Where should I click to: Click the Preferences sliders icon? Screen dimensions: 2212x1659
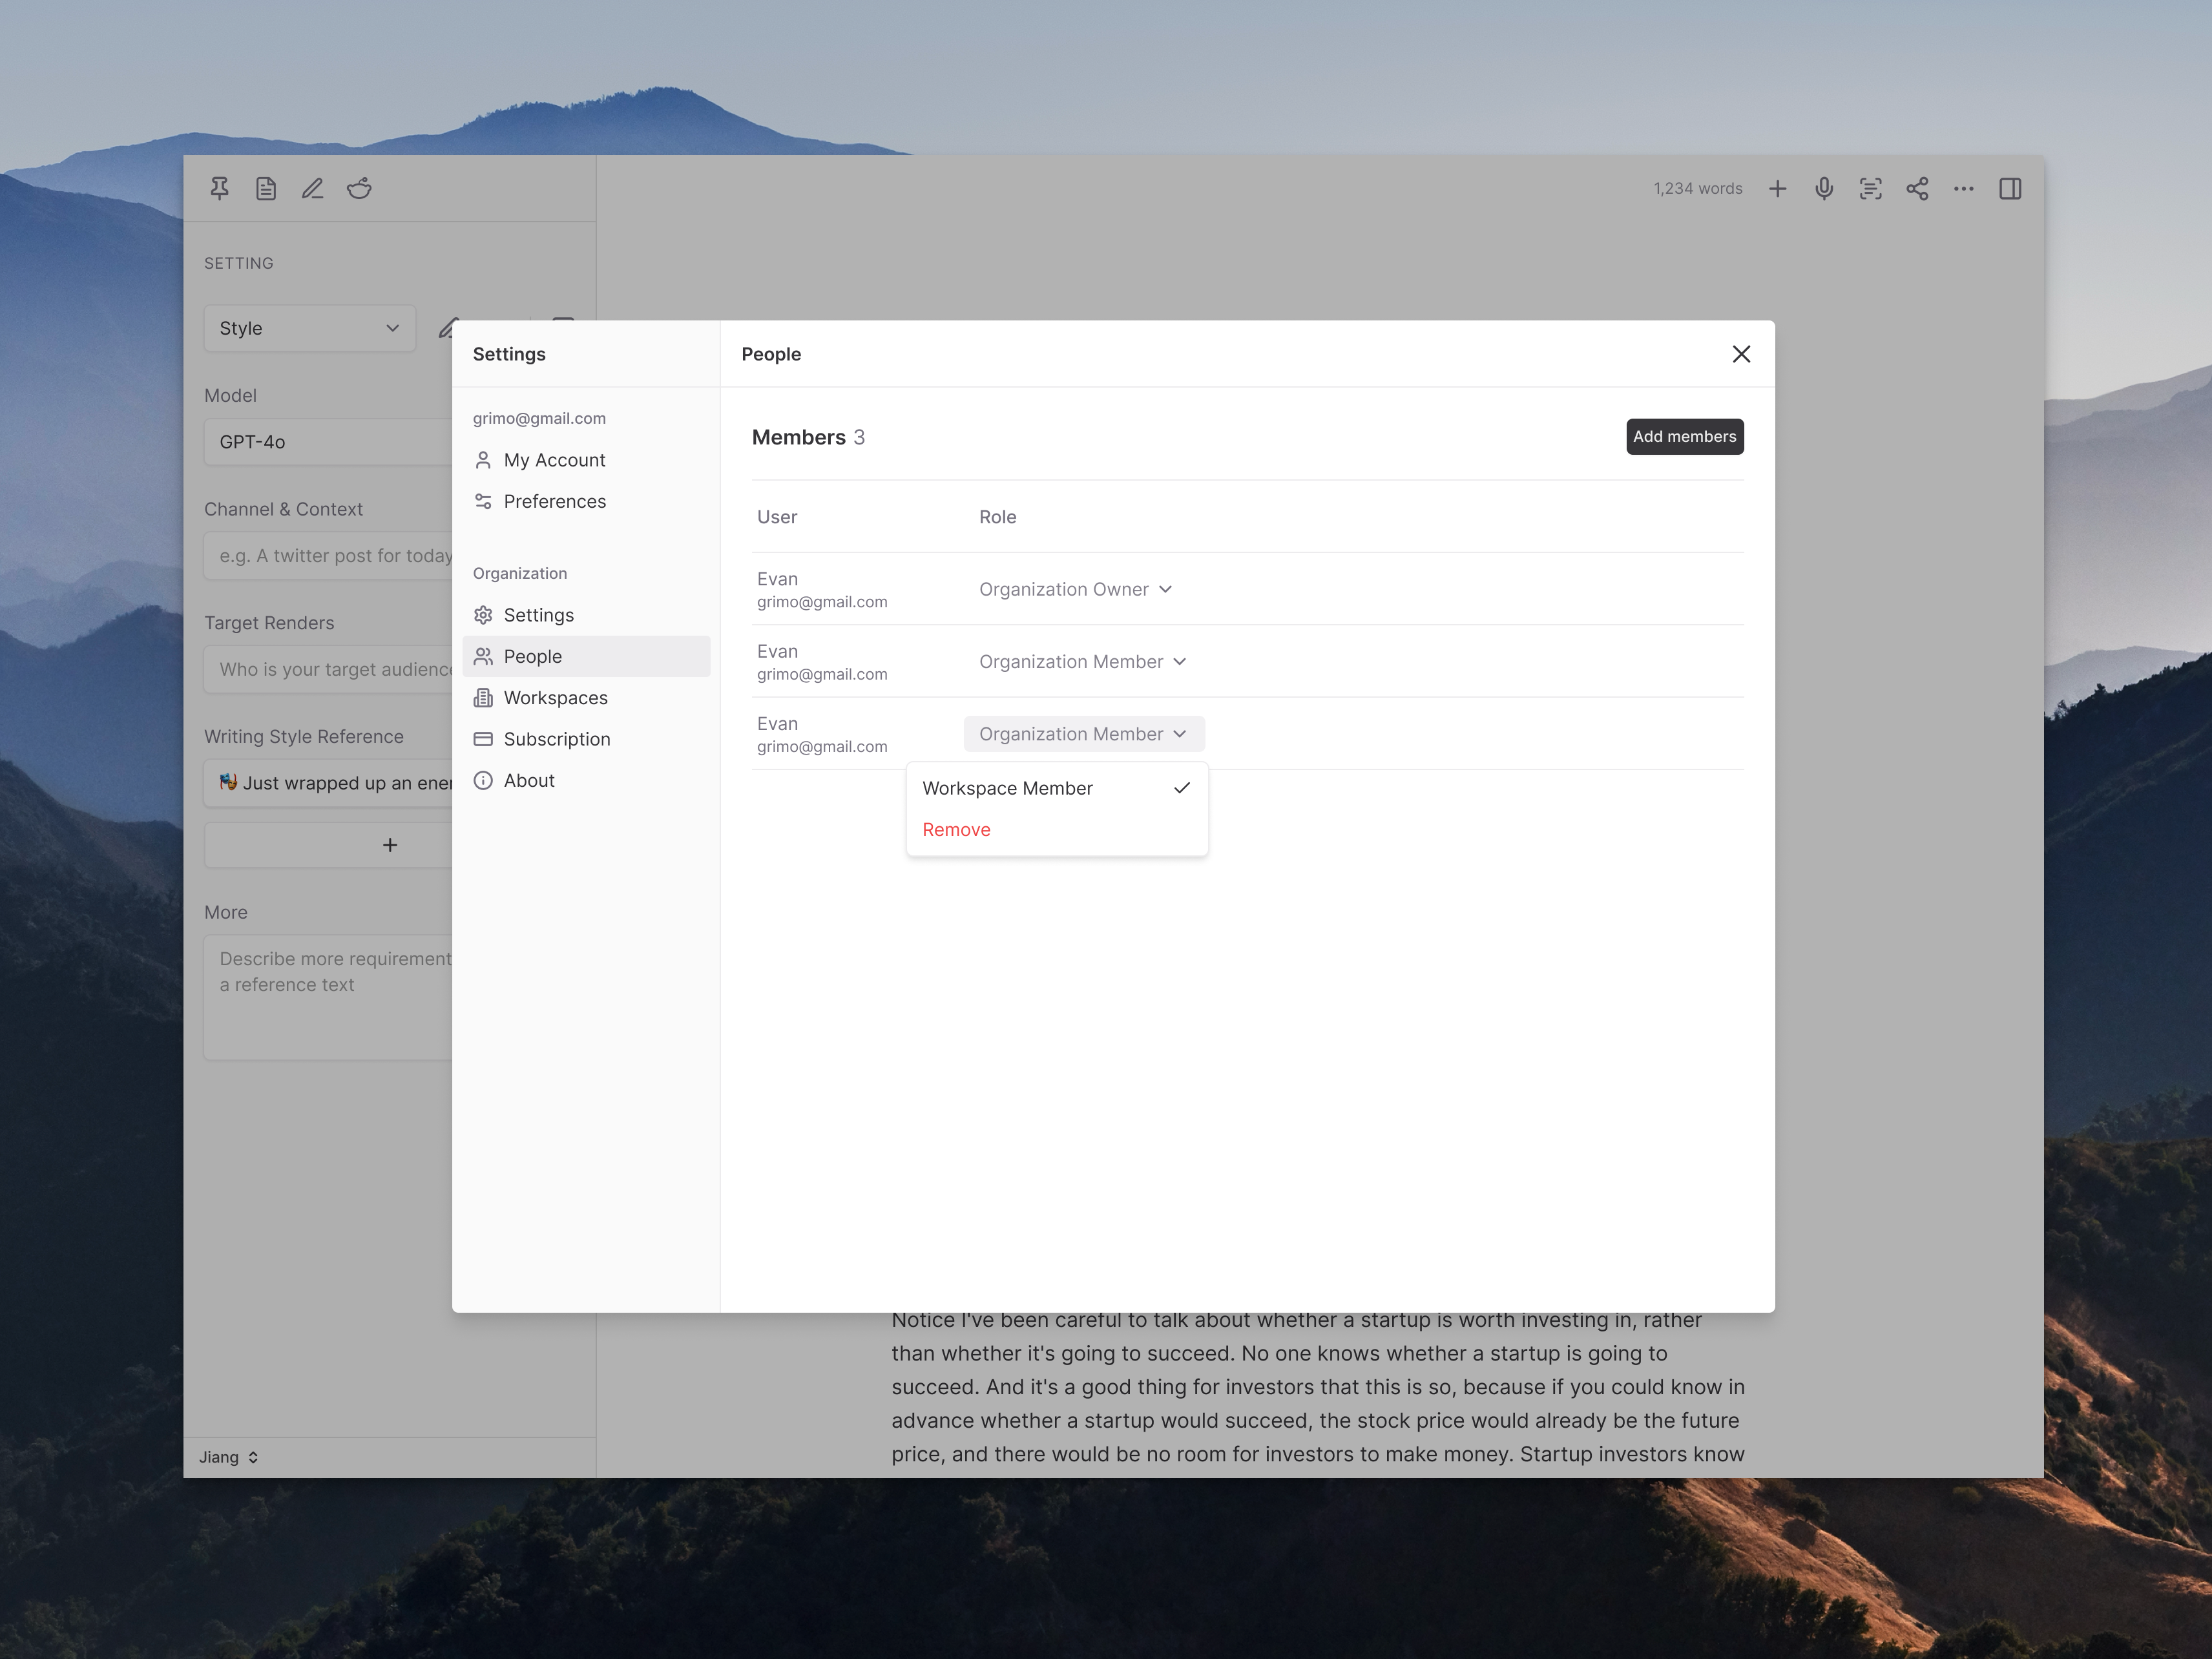tap(483, 501)
